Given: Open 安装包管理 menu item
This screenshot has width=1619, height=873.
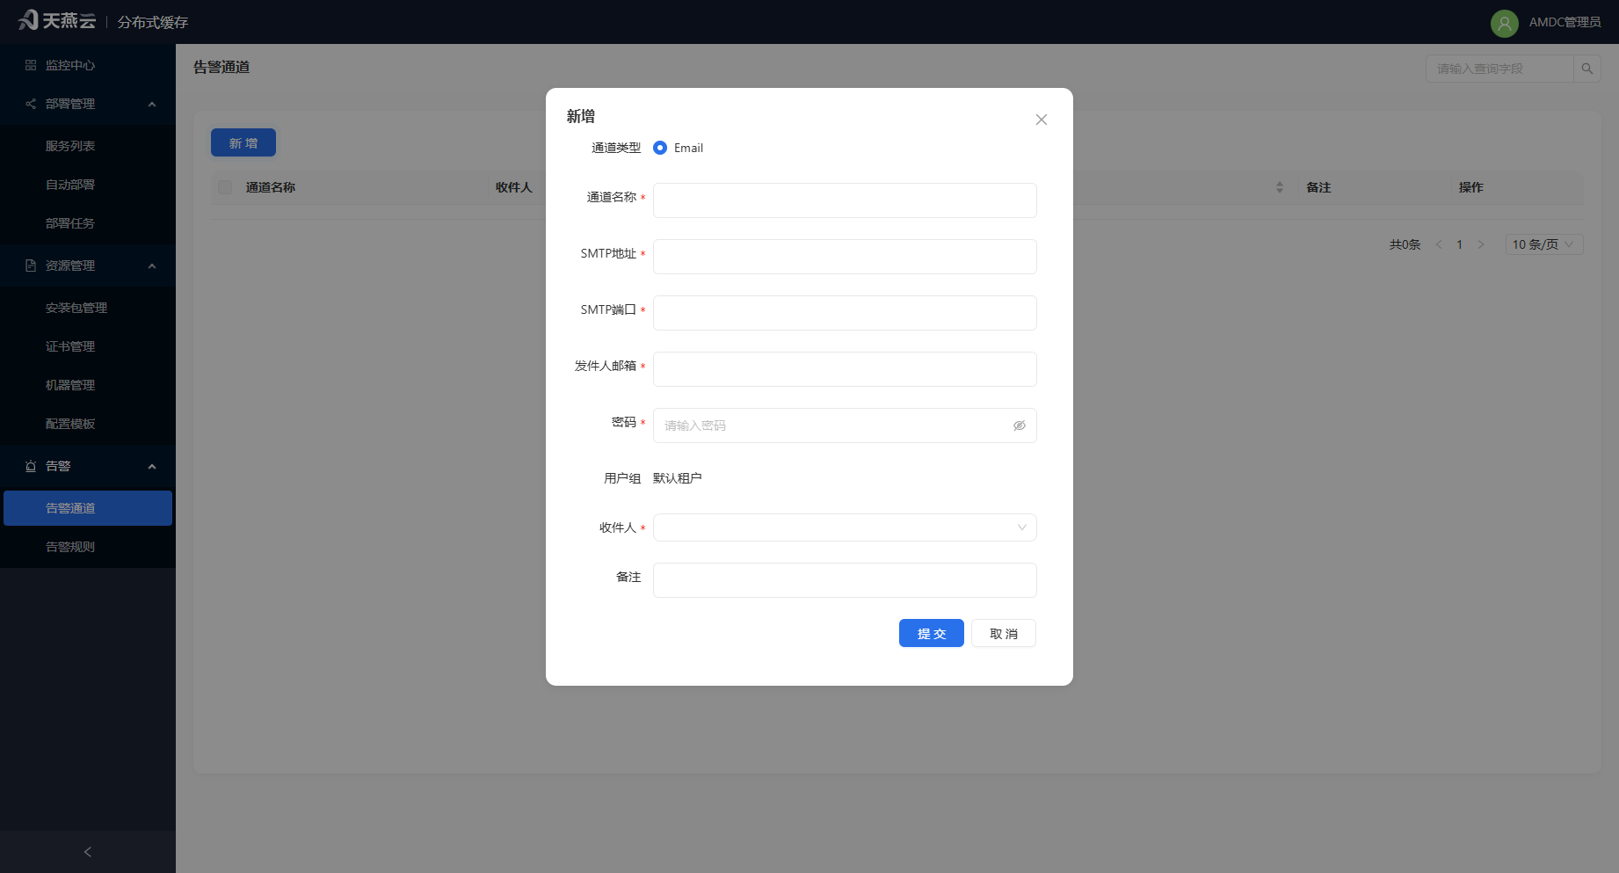Looking at the screenshot, I should pos(88,308).
